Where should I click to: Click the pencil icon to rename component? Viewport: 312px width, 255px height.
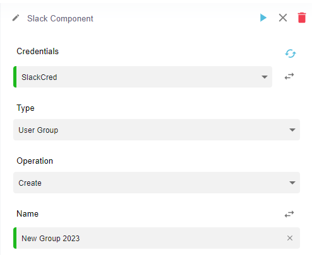pos(16,18)
